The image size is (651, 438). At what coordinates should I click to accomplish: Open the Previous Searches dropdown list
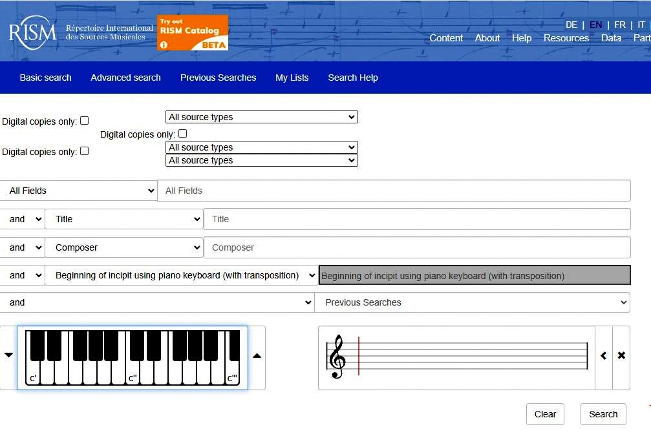click(472, 302)
